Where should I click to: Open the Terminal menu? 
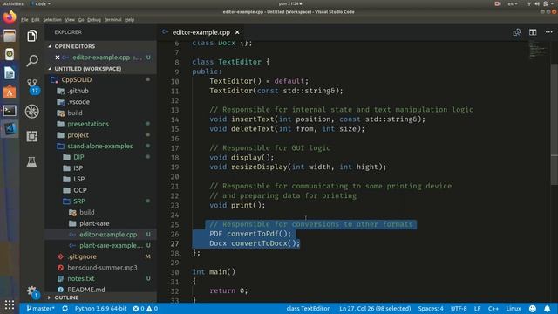[x=112, y=20]
